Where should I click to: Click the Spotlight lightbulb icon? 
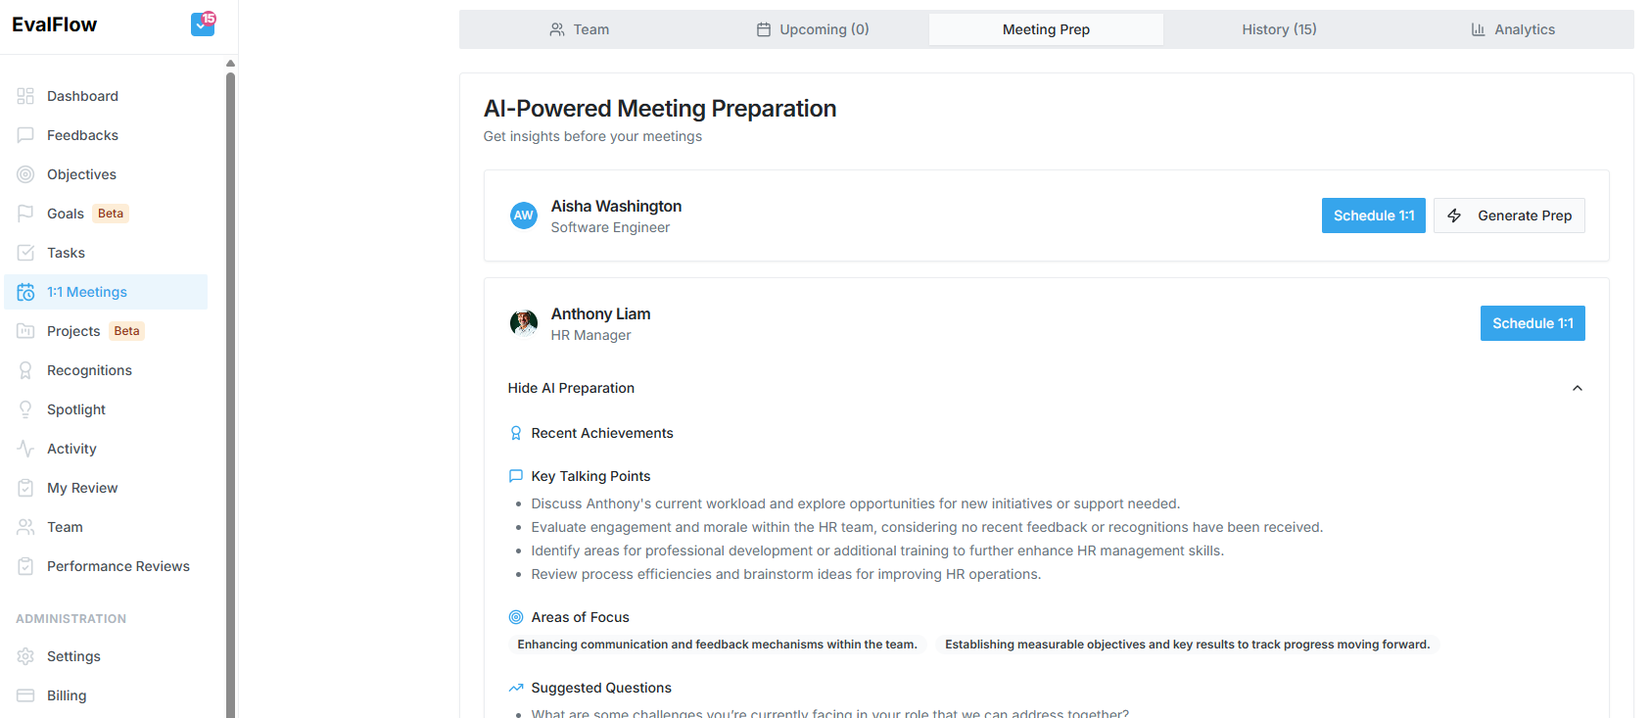[25, 409]
